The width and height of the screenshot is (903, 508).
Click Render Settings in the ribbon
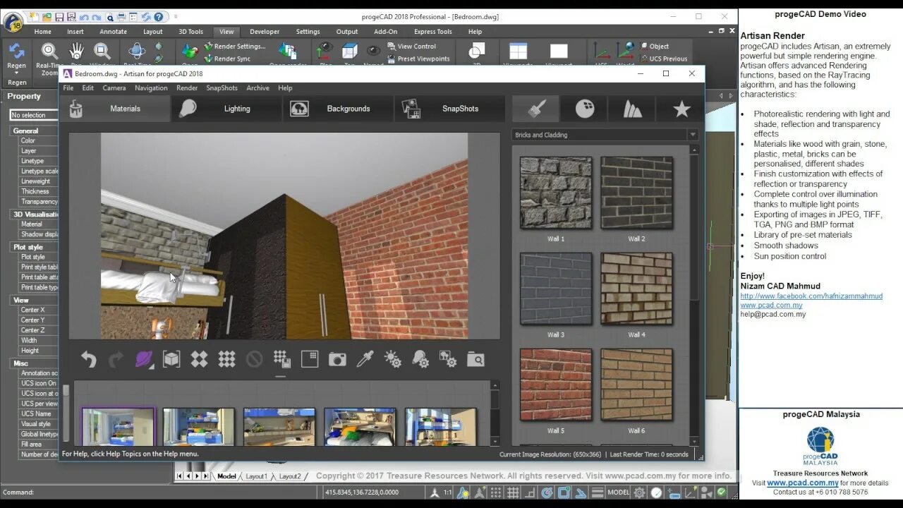click(234, 47)
